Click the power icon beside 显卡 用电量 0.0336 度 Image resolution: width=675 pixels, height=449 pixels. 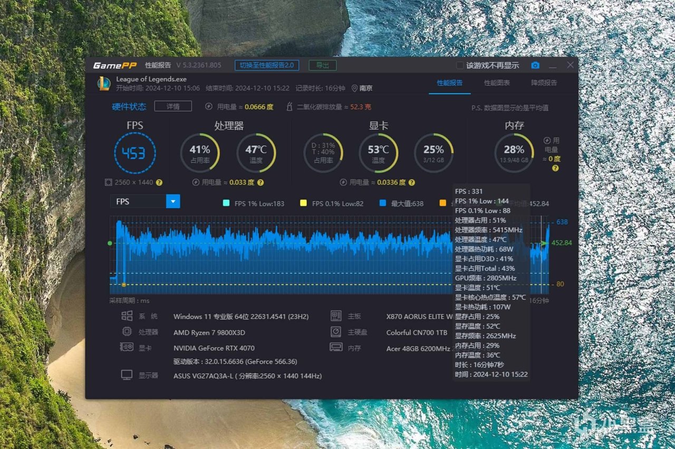click(344, 183)
